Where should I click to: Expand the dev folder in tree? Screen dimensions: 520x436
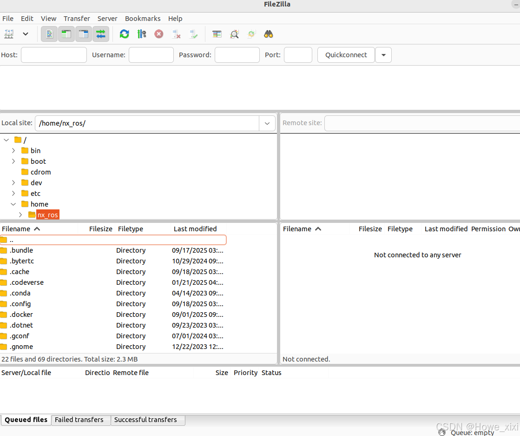13,182
